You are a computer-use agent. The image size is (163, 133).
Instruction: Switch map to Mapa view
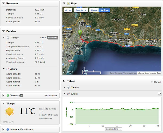coord(94,10)
